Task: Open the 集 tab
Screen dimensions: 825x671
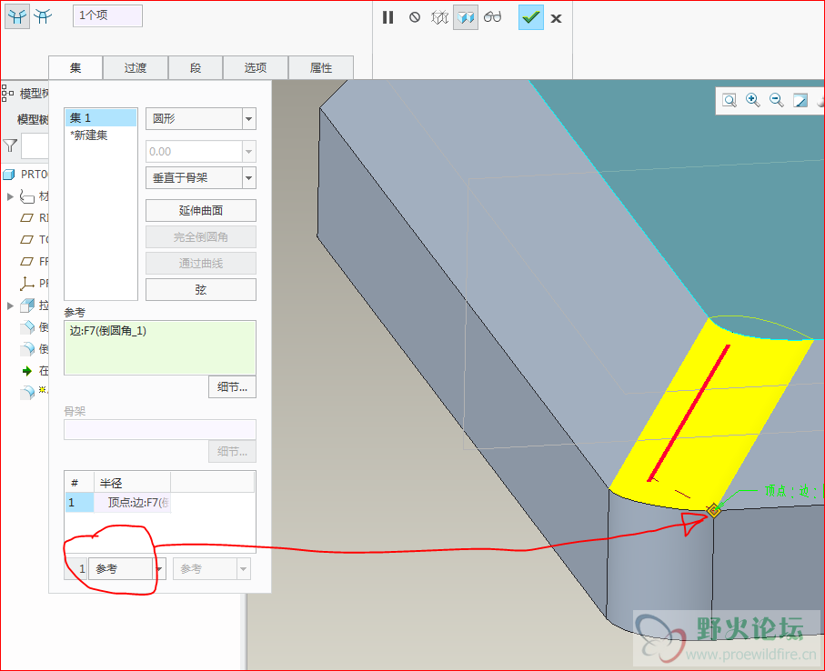Action: [75, 68]
